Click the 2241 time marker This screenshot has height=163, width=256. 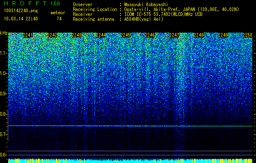[28, 35]
